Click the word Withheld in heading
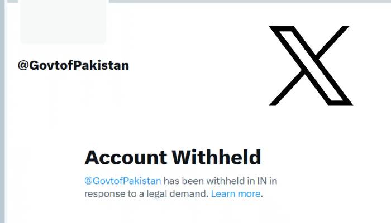391x223 pixels. tap(217, 157)
